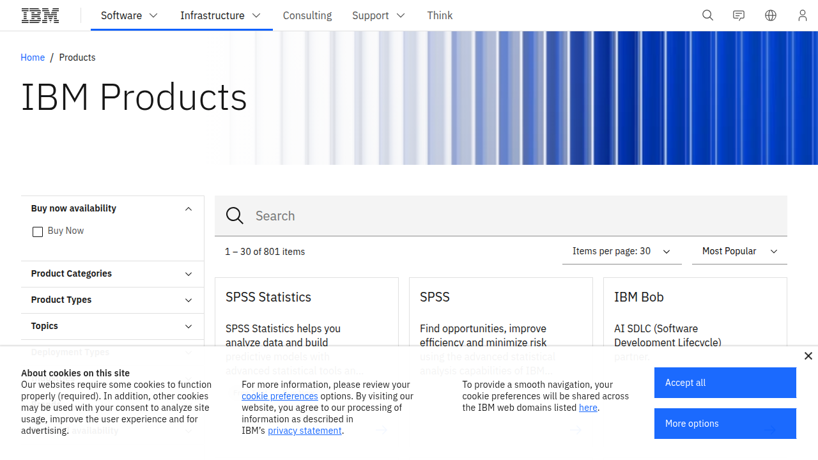The height and width of the screenshot is (460, 818).
Task: Expand the Product Types filter
Action: coord(112,300)
